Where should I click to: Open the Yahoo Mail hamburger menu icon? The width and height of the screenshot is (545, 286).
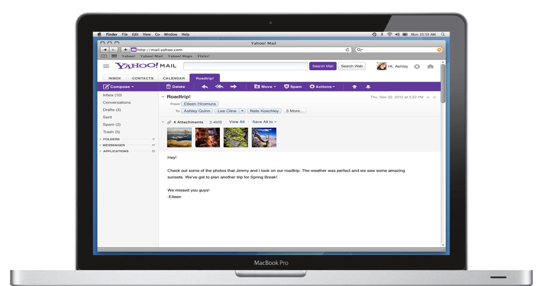tap(106, 66)
